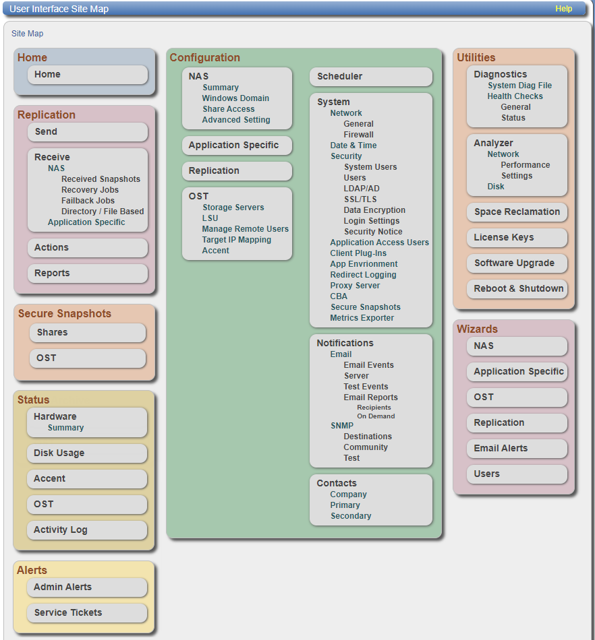The image size is (595, 640).
Task: Select Manage Remote Users under OST
Action: pyautogui.click(x=245, y=229)
